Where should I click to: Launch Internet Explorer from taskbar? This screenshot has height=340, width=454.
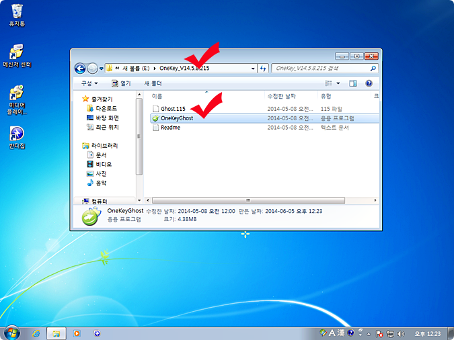point(36,333)
